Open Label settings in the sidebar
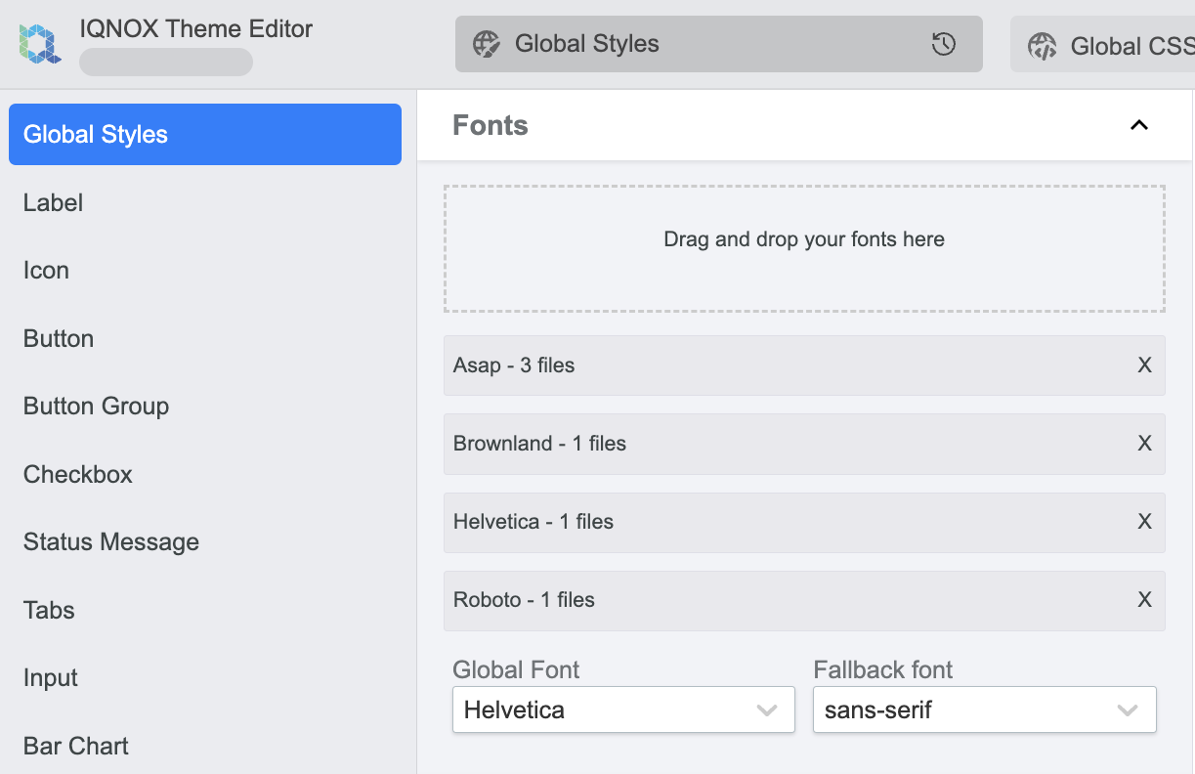 coord(53,202)
